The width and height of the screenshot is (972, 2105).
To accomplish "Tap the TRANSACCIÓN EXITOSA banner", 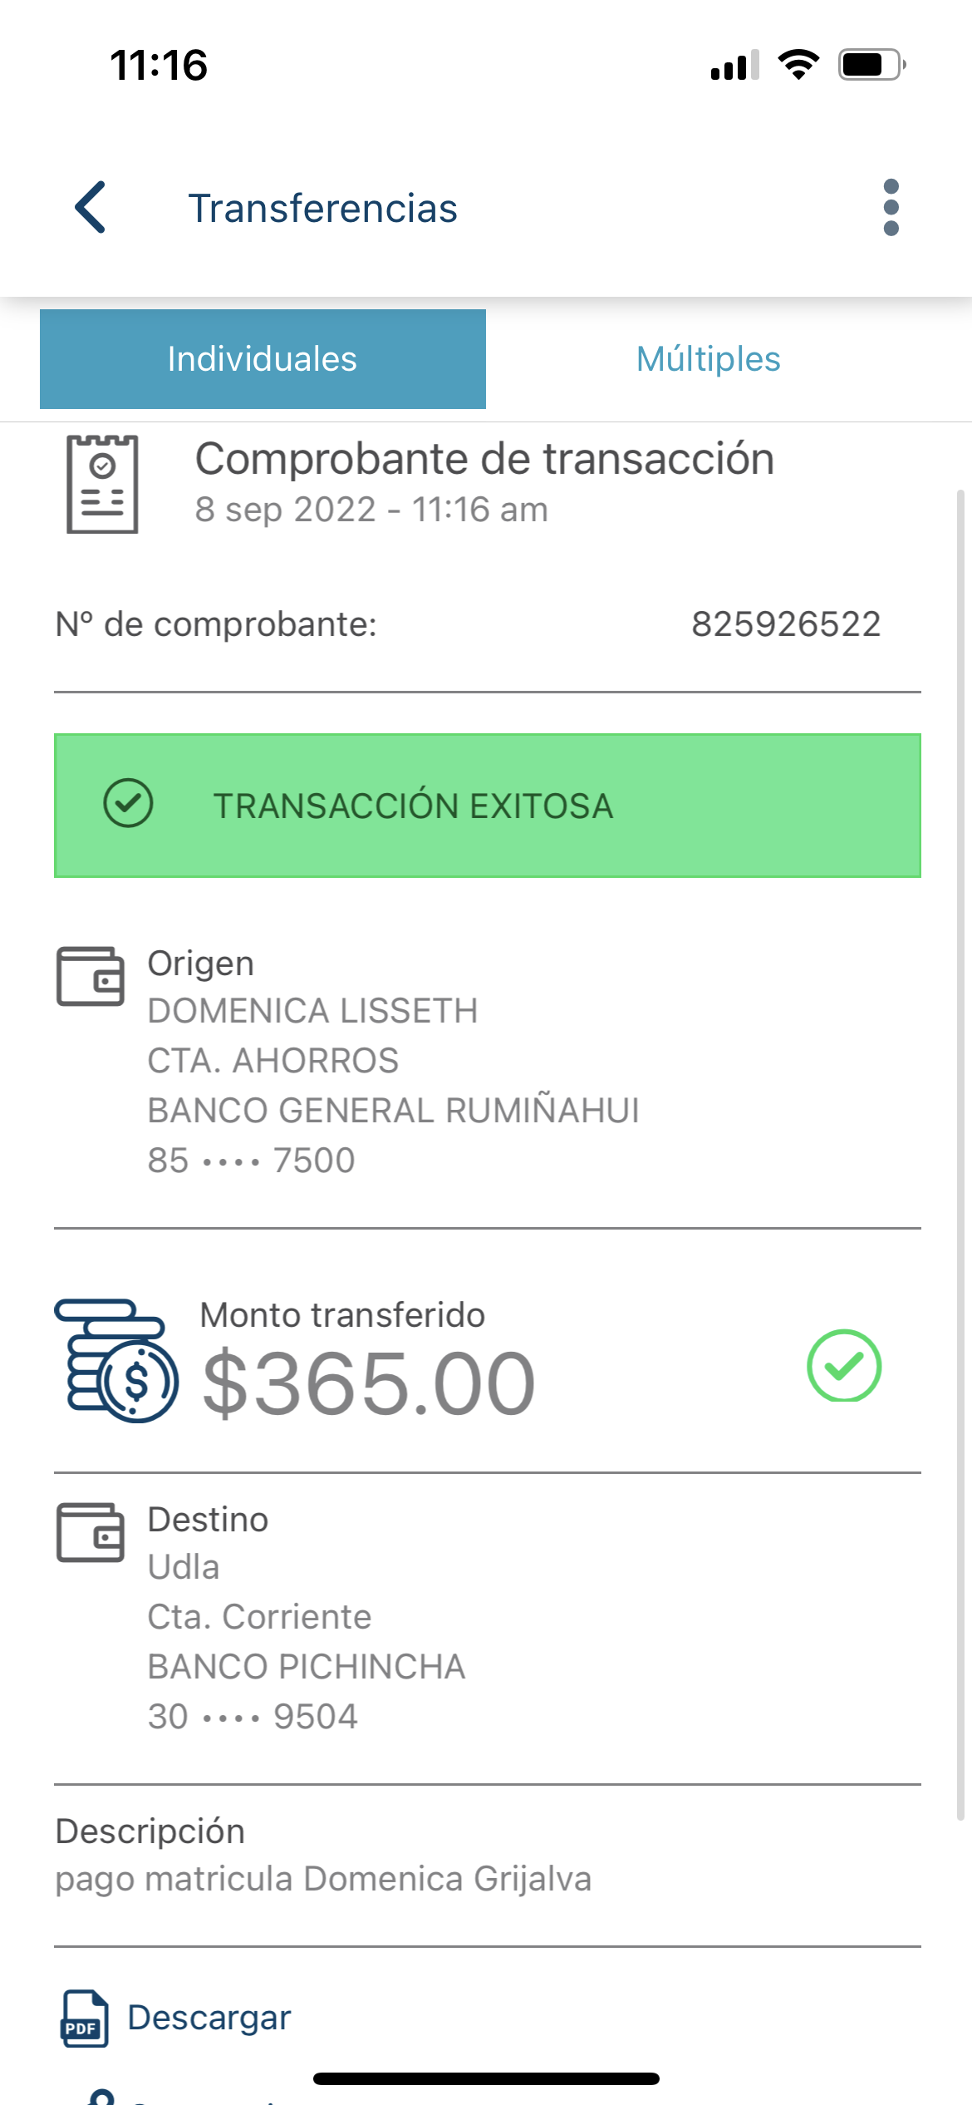I will 487,806.
